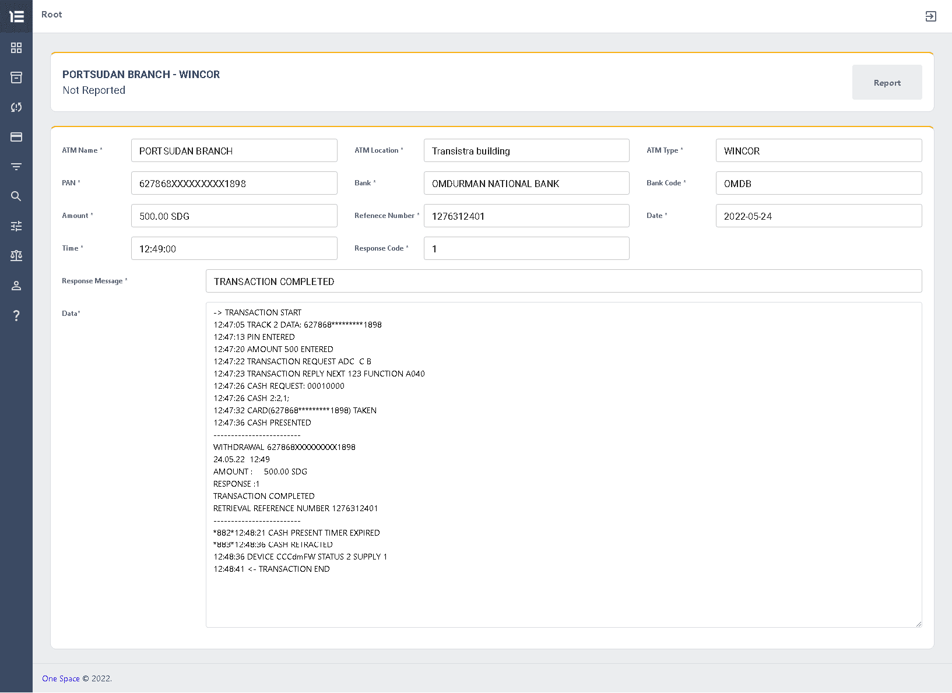Click the ATM Name input field

point(234,150)
